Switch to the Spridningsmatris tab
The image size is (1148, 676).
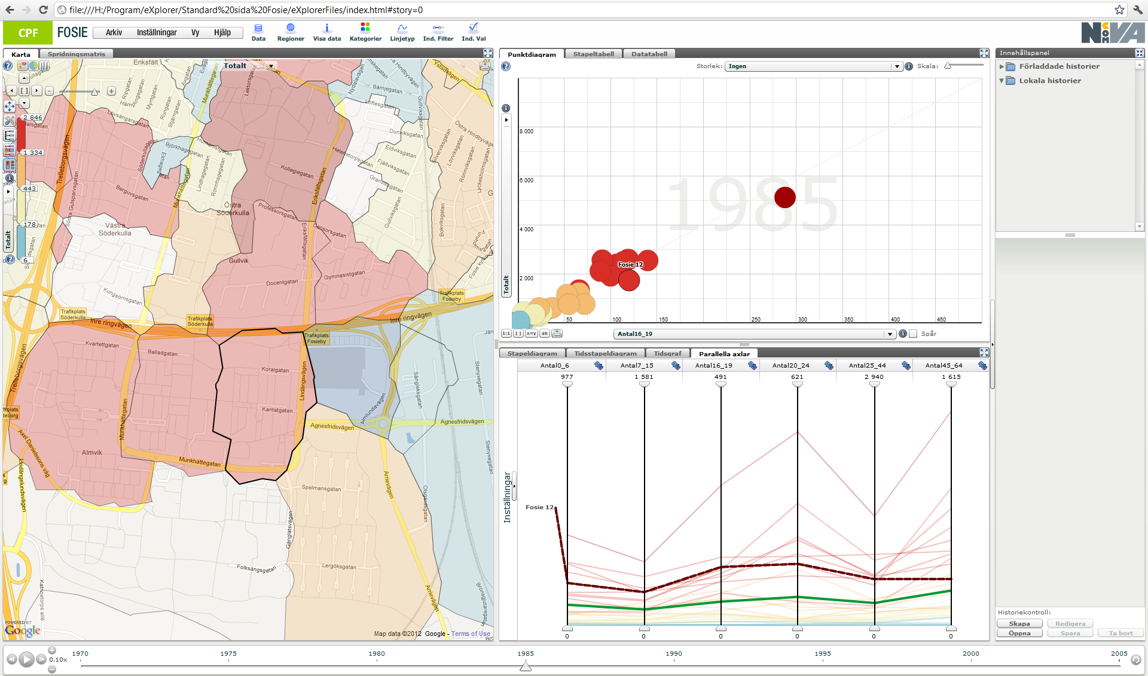[x=76, y=54]
